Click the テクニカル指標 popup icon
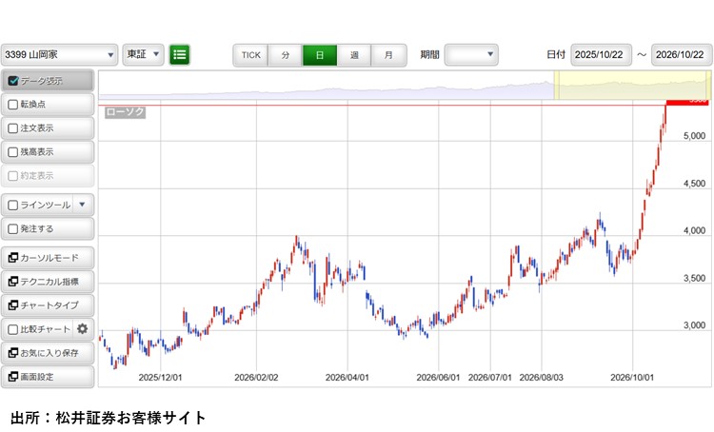Image resolution: width=714 pixels, height=432 pixels. (x=13, y=282)
